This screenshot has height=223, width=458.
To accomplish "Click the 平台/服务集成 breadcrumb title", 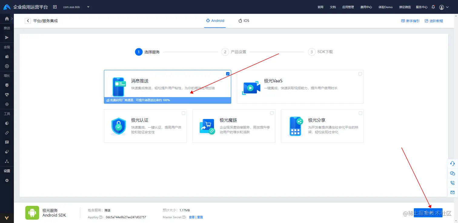I will [x=45, y=21].
